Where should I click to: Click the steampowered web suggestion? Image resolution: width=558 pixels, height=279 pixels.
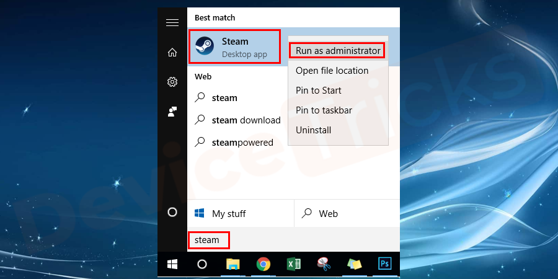(x=242, y=143)
